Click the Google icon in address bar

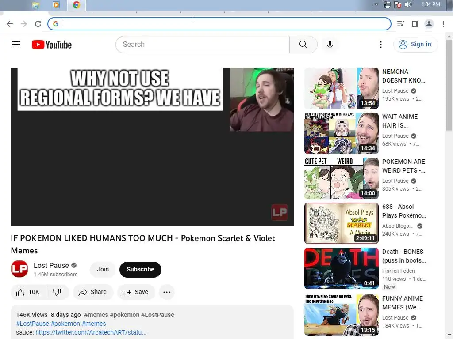click(x=56, y=24)
